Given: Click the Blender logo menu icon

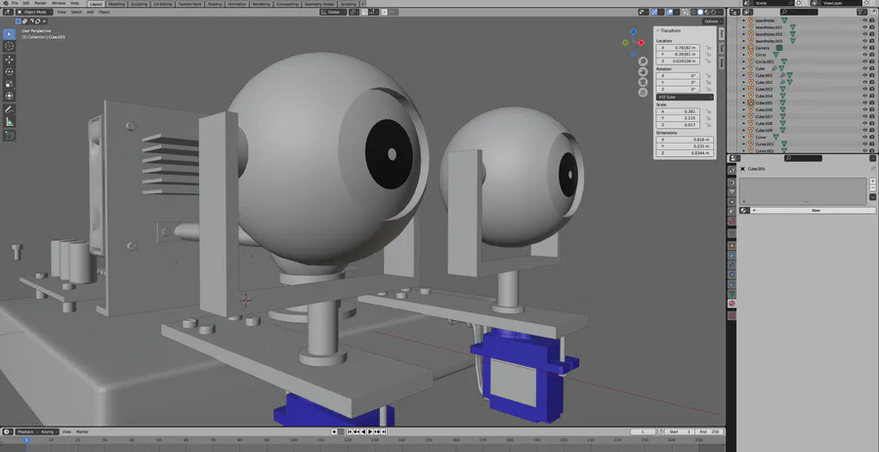Looking at the screenshot, I should [5, 3].
